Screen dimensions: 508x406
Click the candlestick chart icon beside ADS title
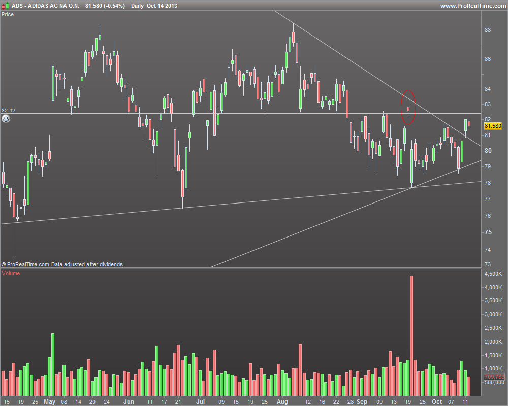5,6
